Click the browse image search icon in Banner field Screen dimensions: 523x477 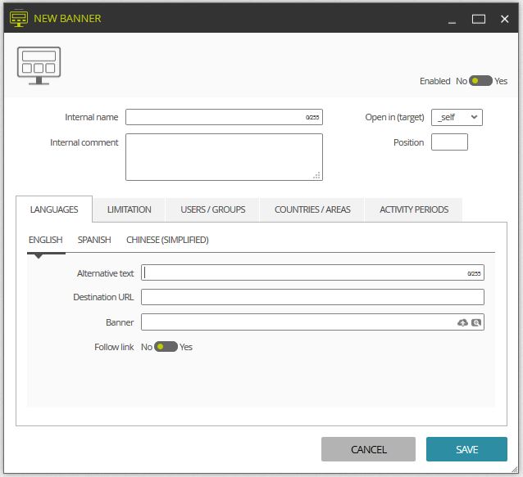pos(476,322)
